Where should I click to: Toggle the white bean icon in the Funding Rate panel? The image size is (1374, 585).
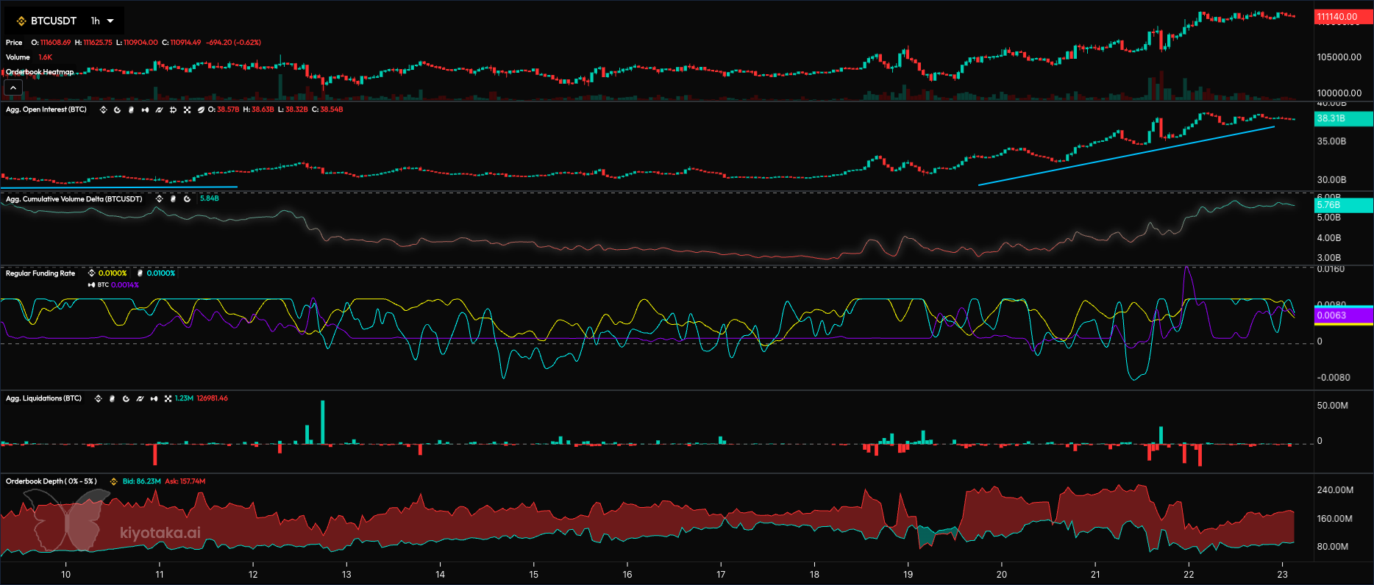pos(140,273)
